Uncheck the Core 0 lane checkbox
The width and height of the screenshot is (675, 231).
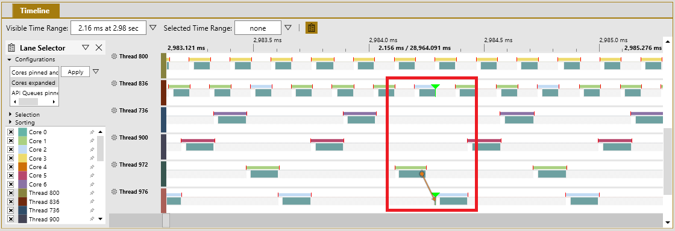pyautogui.click(x=11, y=132)
